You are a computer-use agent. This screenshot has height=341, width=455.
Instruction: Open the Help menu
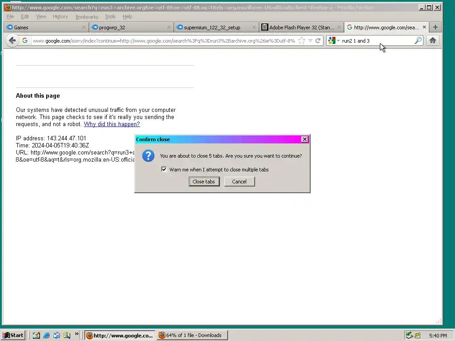[127, 16]
